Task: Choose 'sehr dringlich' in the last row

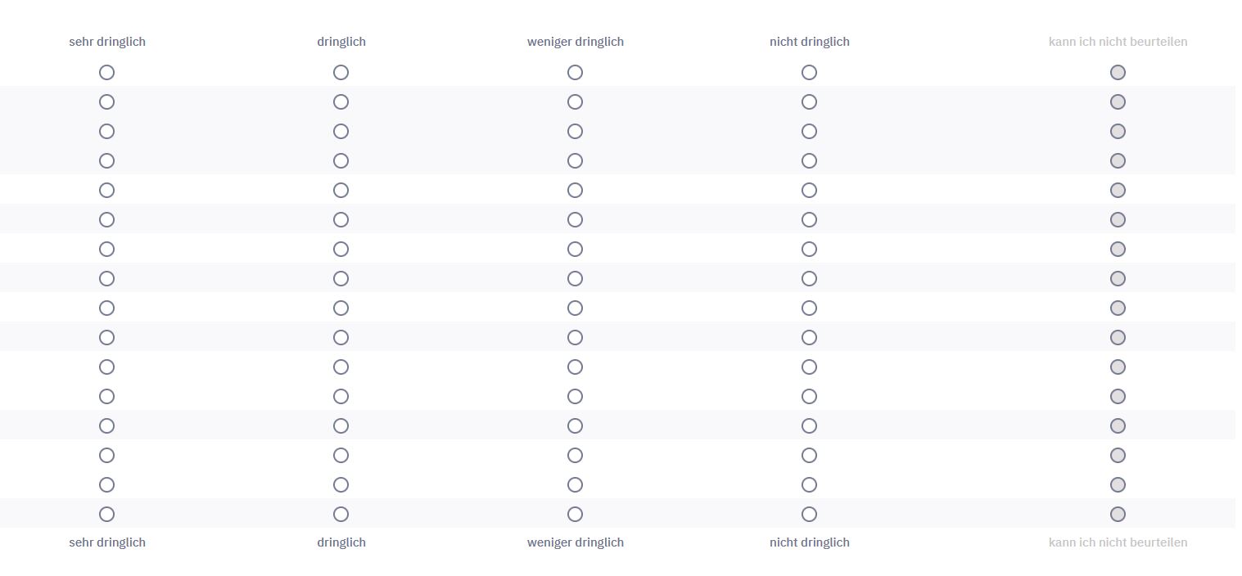Action: pyautogui.click(x=106, y=515)
